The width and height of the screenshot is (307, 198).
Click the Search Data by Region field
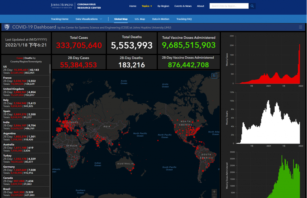coord(229,6)
